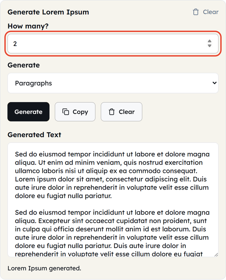Click the Generated Text heading

(34, 135)
